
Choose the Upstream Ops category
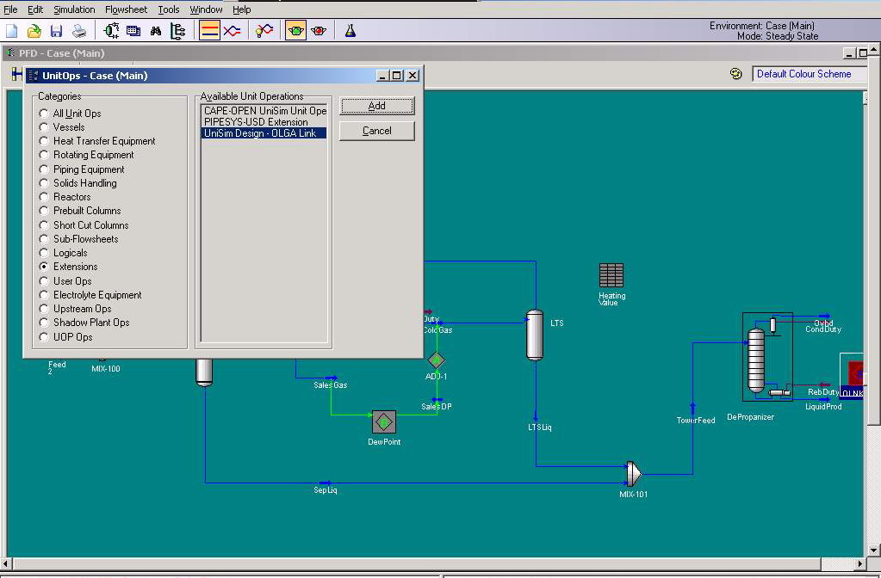pos(44,309)
